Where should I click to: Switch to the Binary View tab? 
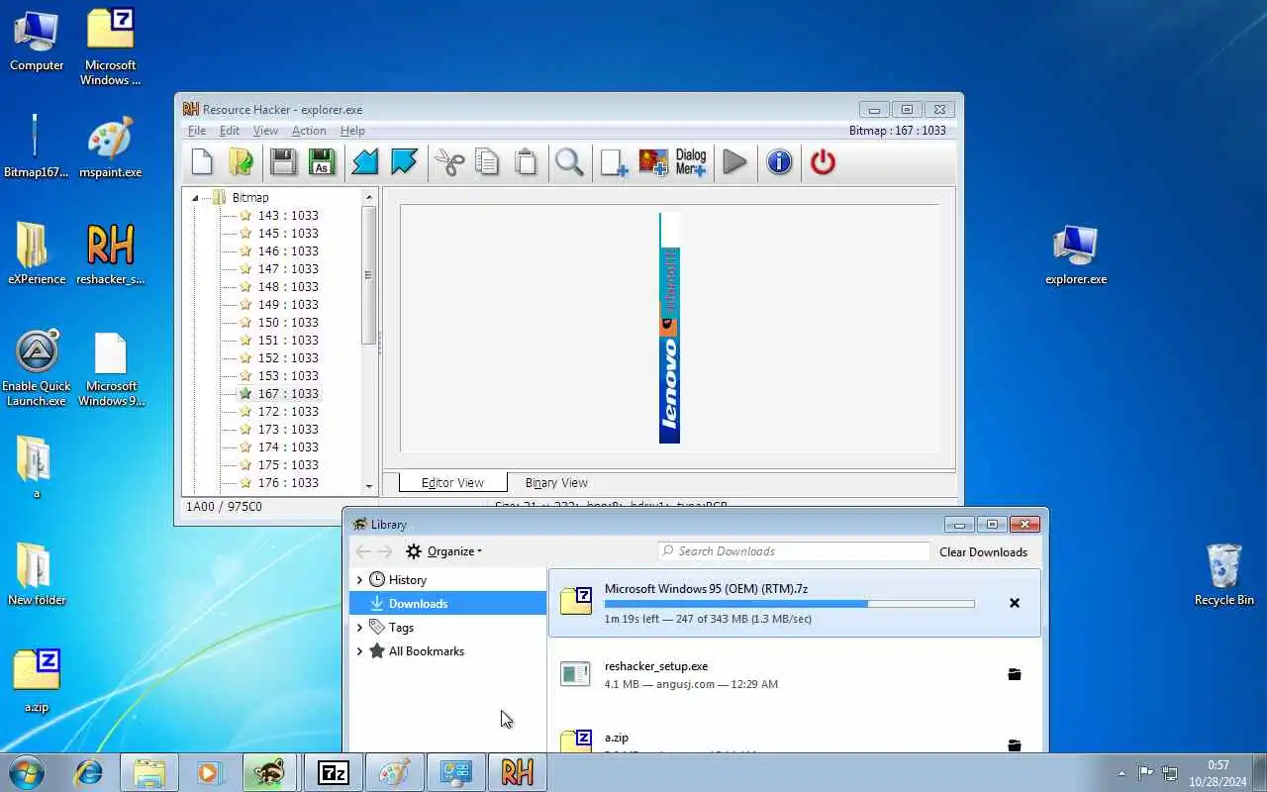click(x=556, y=483)
